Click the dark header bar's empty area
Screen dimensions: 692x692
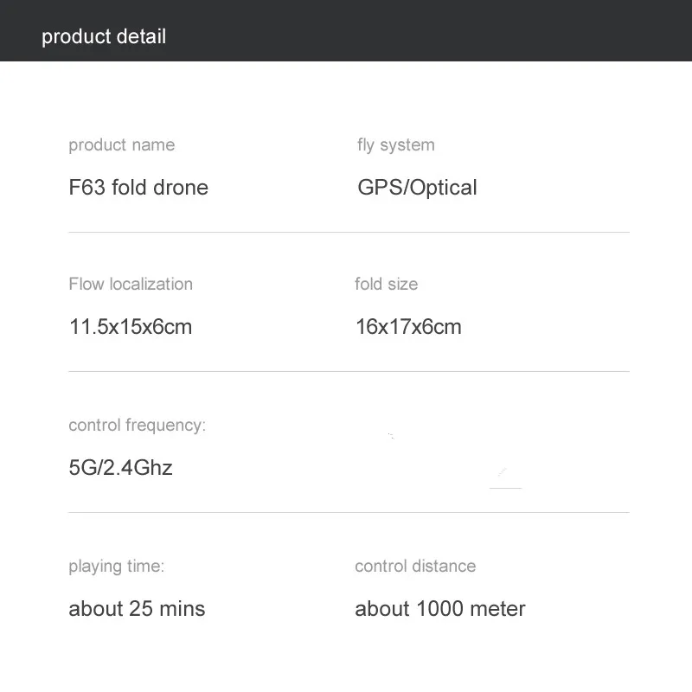pos(432,31)
